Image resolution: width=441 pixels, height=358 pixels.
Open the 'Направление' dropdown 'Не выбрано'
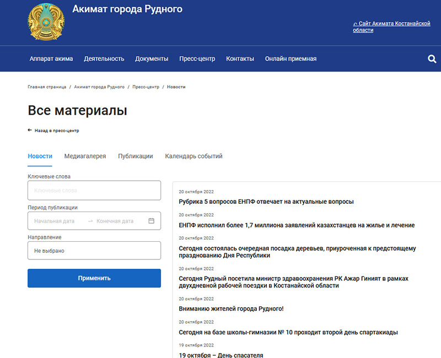tap(94, 251)
